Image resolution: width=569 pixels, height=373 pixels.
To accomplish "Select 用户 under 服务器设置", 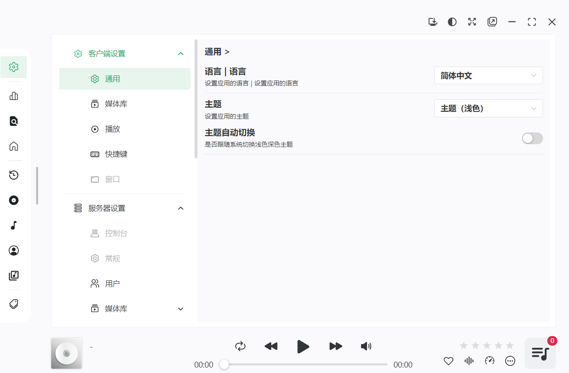I will coord(112,283).
